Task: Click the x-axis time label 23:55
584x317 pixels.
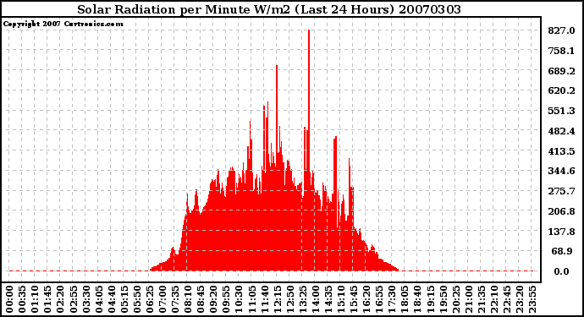Action: [x=532, y=299]
